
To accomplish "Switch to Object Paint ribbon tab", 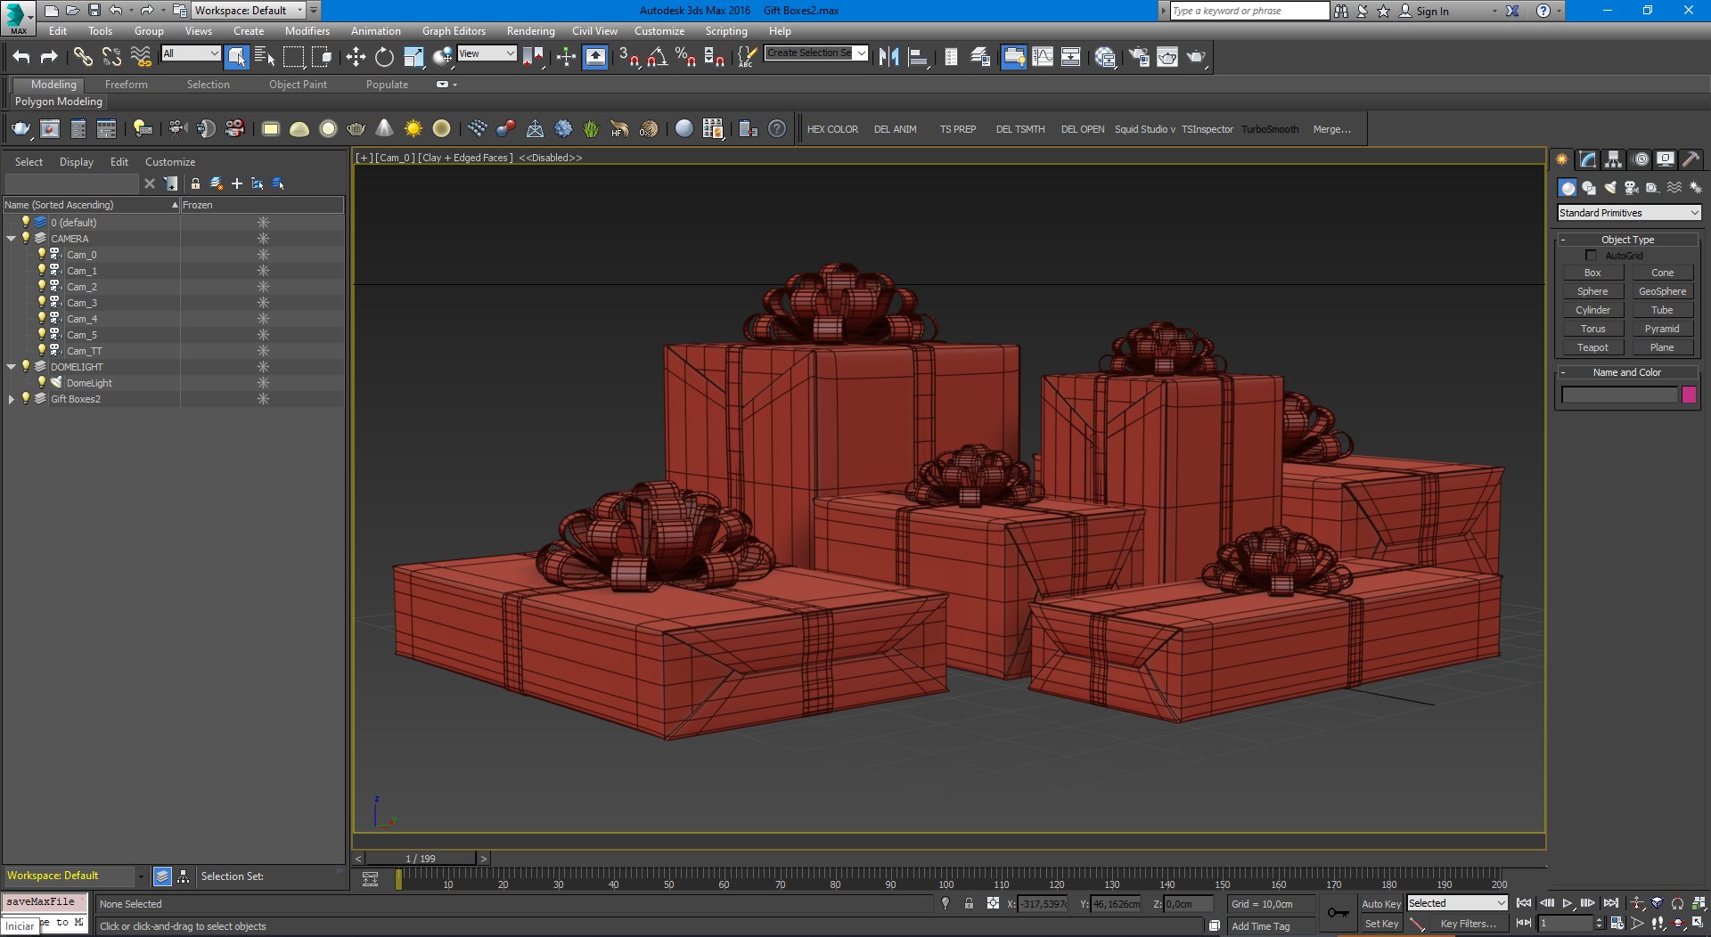I will (x=298, y=85).
